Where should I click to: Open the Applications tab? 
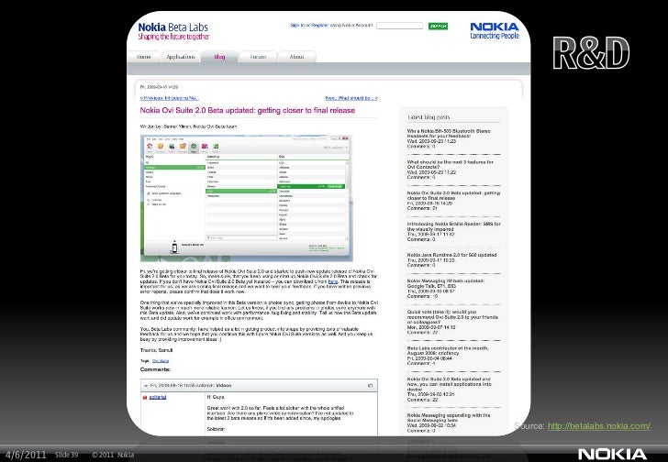tap(181, 57)
